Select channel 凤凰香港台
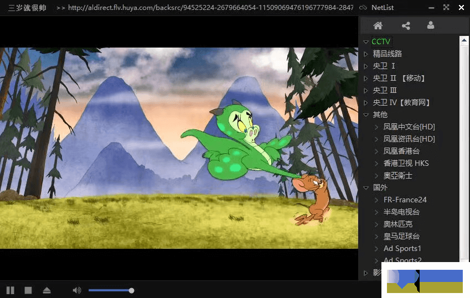470x298 pixels. pyautogui.click(x=401, y=151)
